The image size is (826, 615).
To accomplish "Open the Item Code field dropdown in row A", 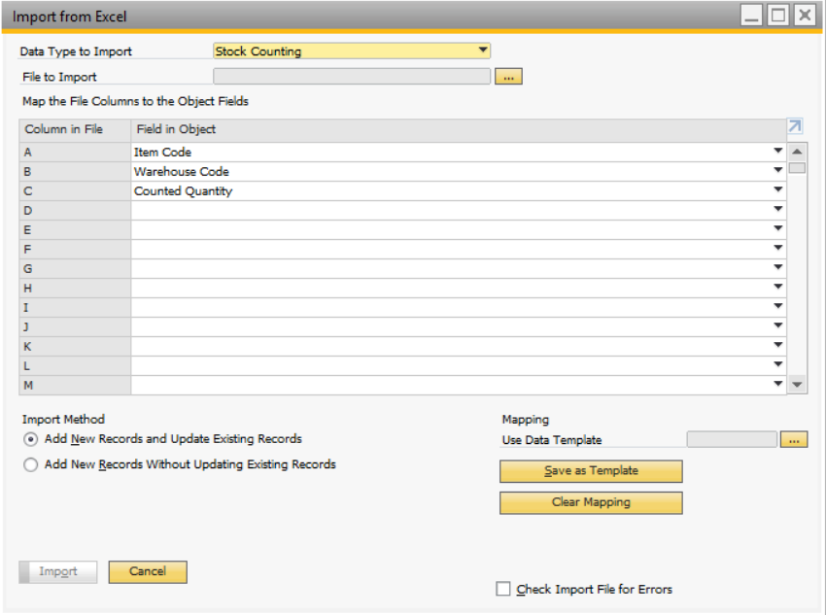I will pyautogui.click(x=777, y=152).
